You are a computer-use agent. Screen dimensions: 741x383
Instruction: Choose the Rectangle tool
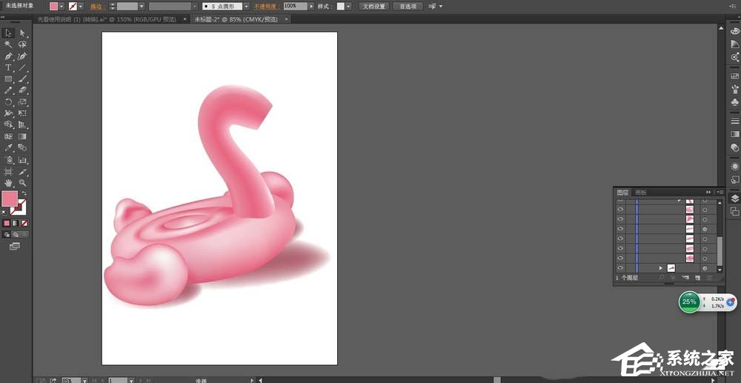click(x=8, y=79)
